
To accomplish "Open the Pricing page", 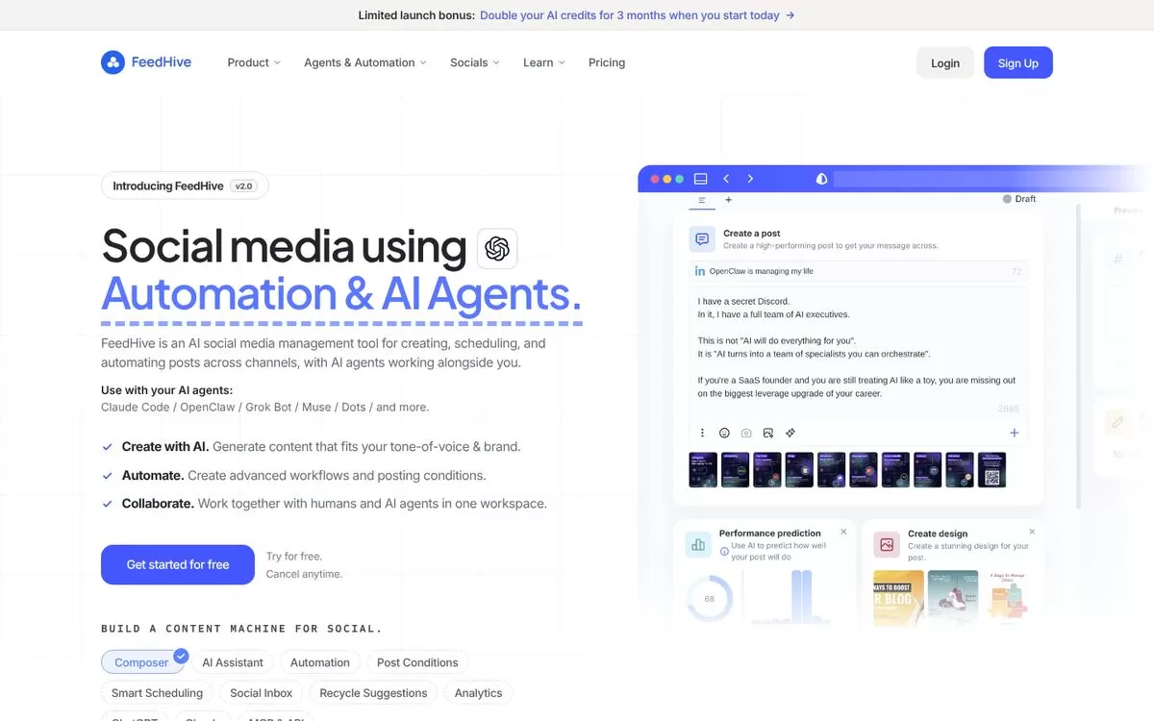I will pyautogui.click(x=607, y=62).
